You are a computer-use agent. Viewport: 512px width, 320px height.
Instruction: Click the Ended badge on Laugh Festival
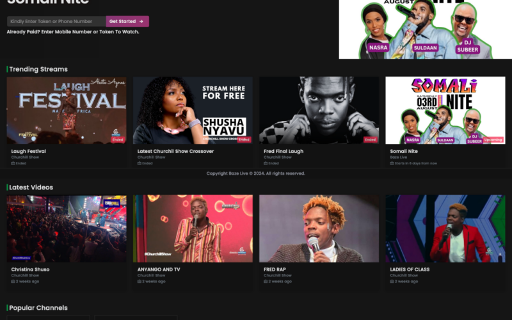click(117, 139)
